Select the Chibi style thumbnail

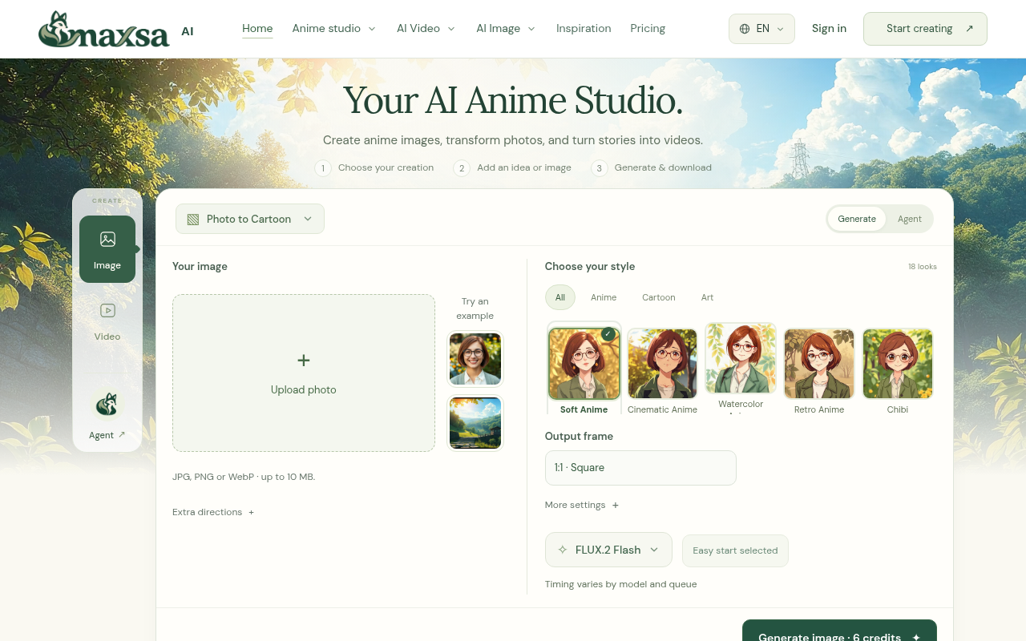[x=898, y=364]
